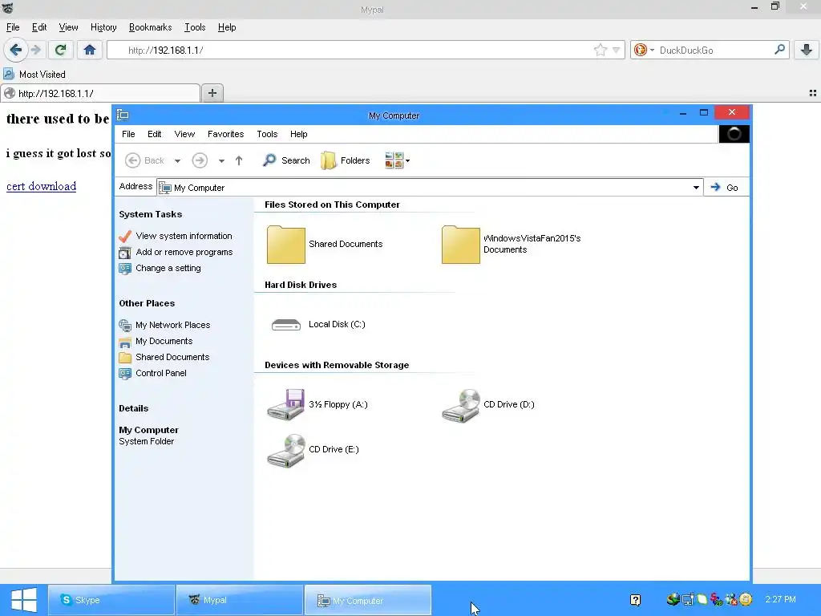
Task: Open File menu in My Computer
Action: 128,134
